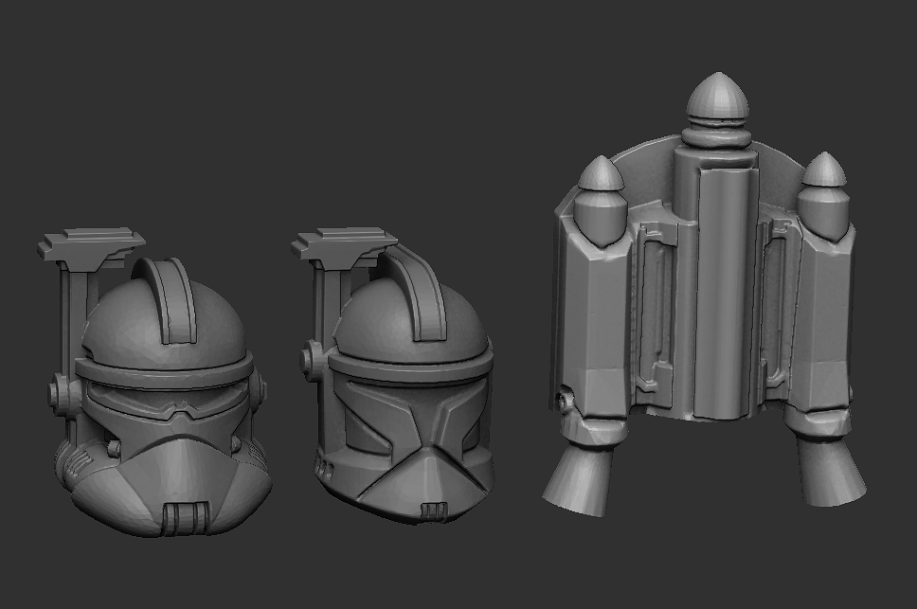This screenshot has height=609, width=917.
Task: Click the jetpack's right small rocket cone
Action: click(x=822, y=172)
